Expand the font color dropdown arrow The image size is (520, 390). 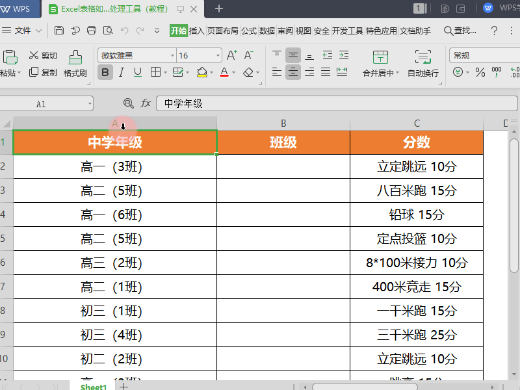tap(234, 72)
